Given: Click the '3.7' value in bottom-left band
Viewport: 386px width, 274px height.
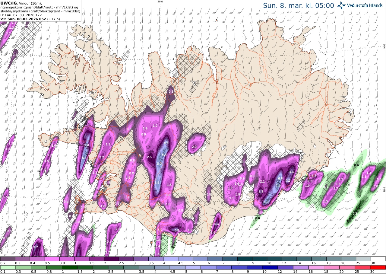Looking at the screenshot, I should 35,247.
